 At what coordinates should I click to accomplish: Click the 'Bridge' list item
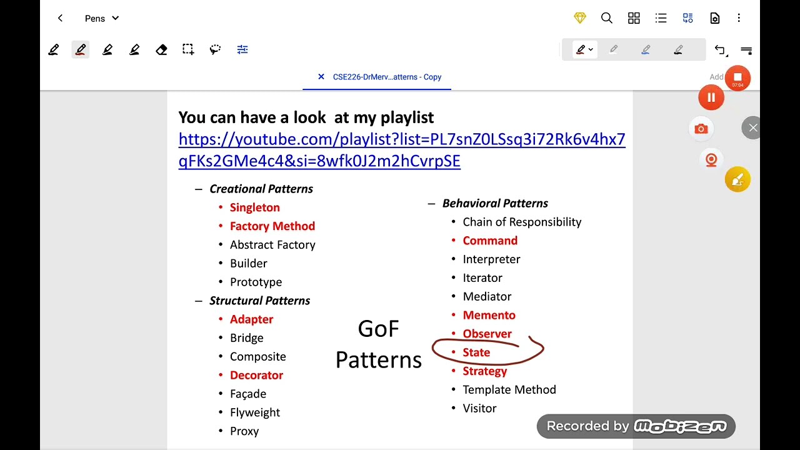246,338
